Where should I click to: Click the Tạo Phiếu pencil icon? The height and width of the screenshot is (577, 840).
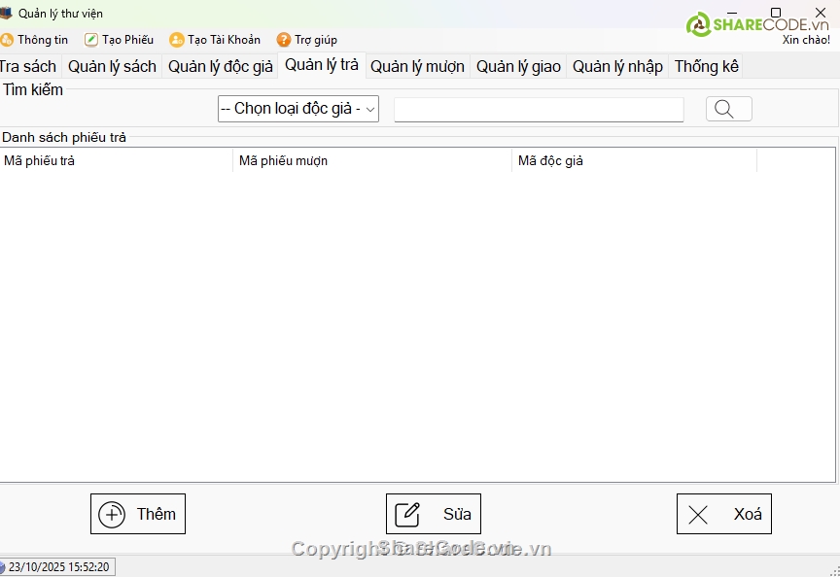tap(91, 40)
